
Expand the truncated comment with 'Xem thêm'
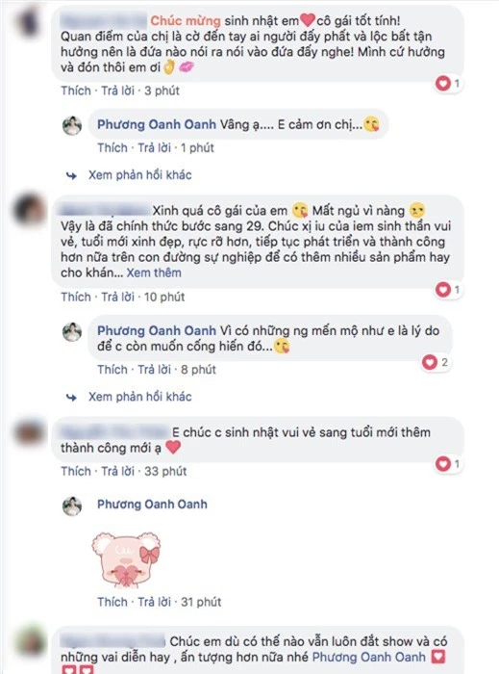[x=154, y=272]
